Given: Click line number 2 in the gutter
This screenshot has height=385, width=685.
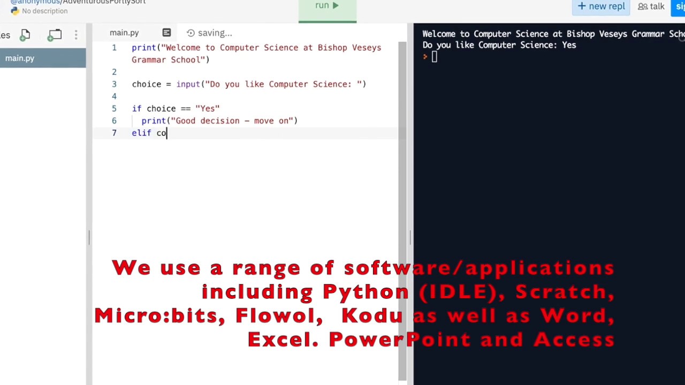Looking at the screenshot, I should pyautogui.click(x=114, y=72).
